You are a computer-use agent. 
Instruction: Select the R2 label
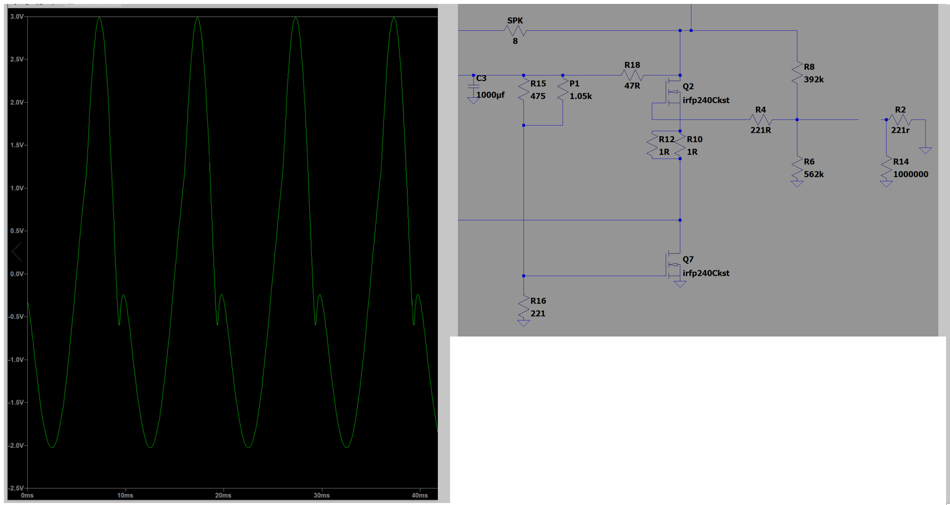click(x=900, y=110)
